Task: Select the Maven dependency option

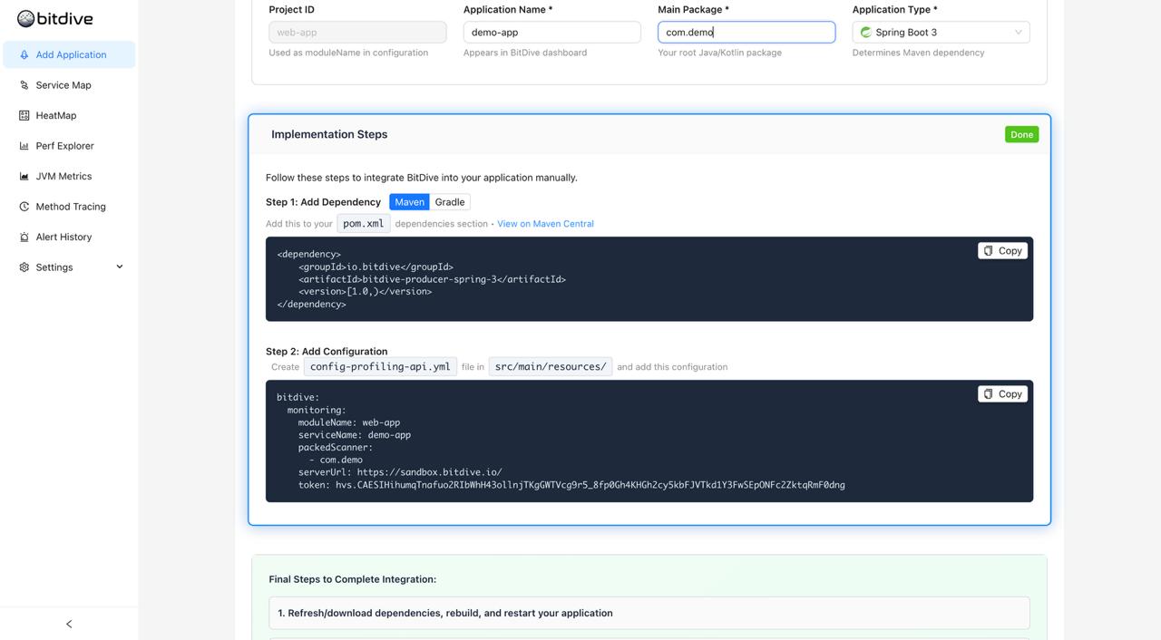Action: (409, 202)
